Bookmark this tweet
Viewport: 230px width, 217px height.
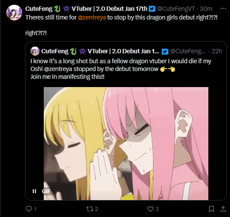click(211, 209)
